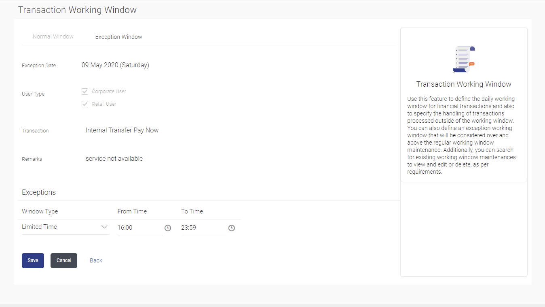Toggle the Retail User checkbox

tap(85, 104)
